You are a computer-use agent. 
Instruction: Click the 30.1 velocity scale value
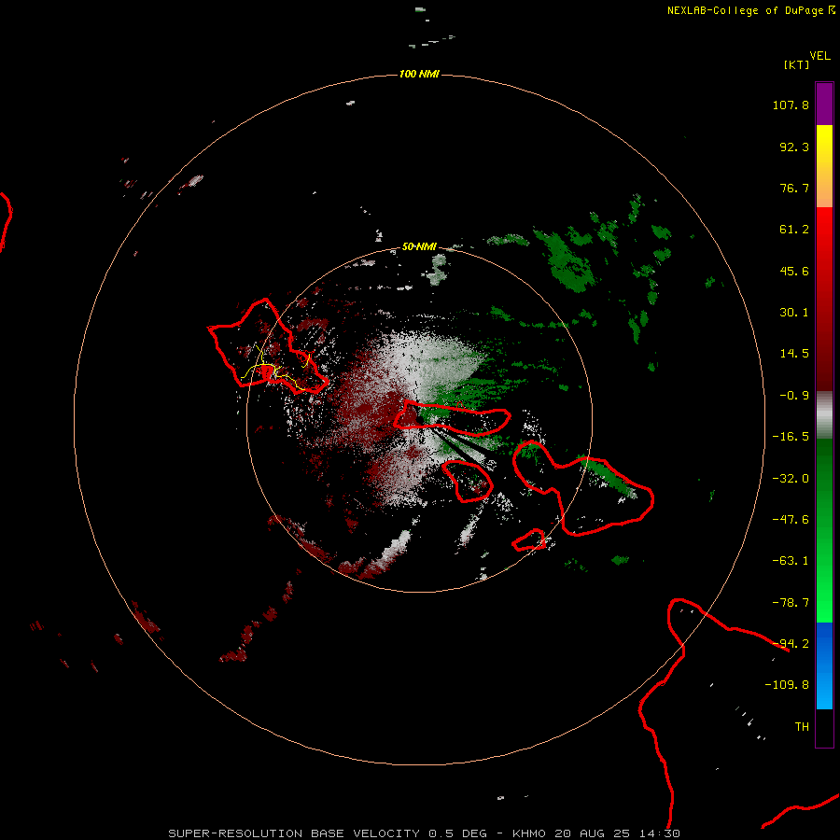pyautogui.click(x=794, y=313)
